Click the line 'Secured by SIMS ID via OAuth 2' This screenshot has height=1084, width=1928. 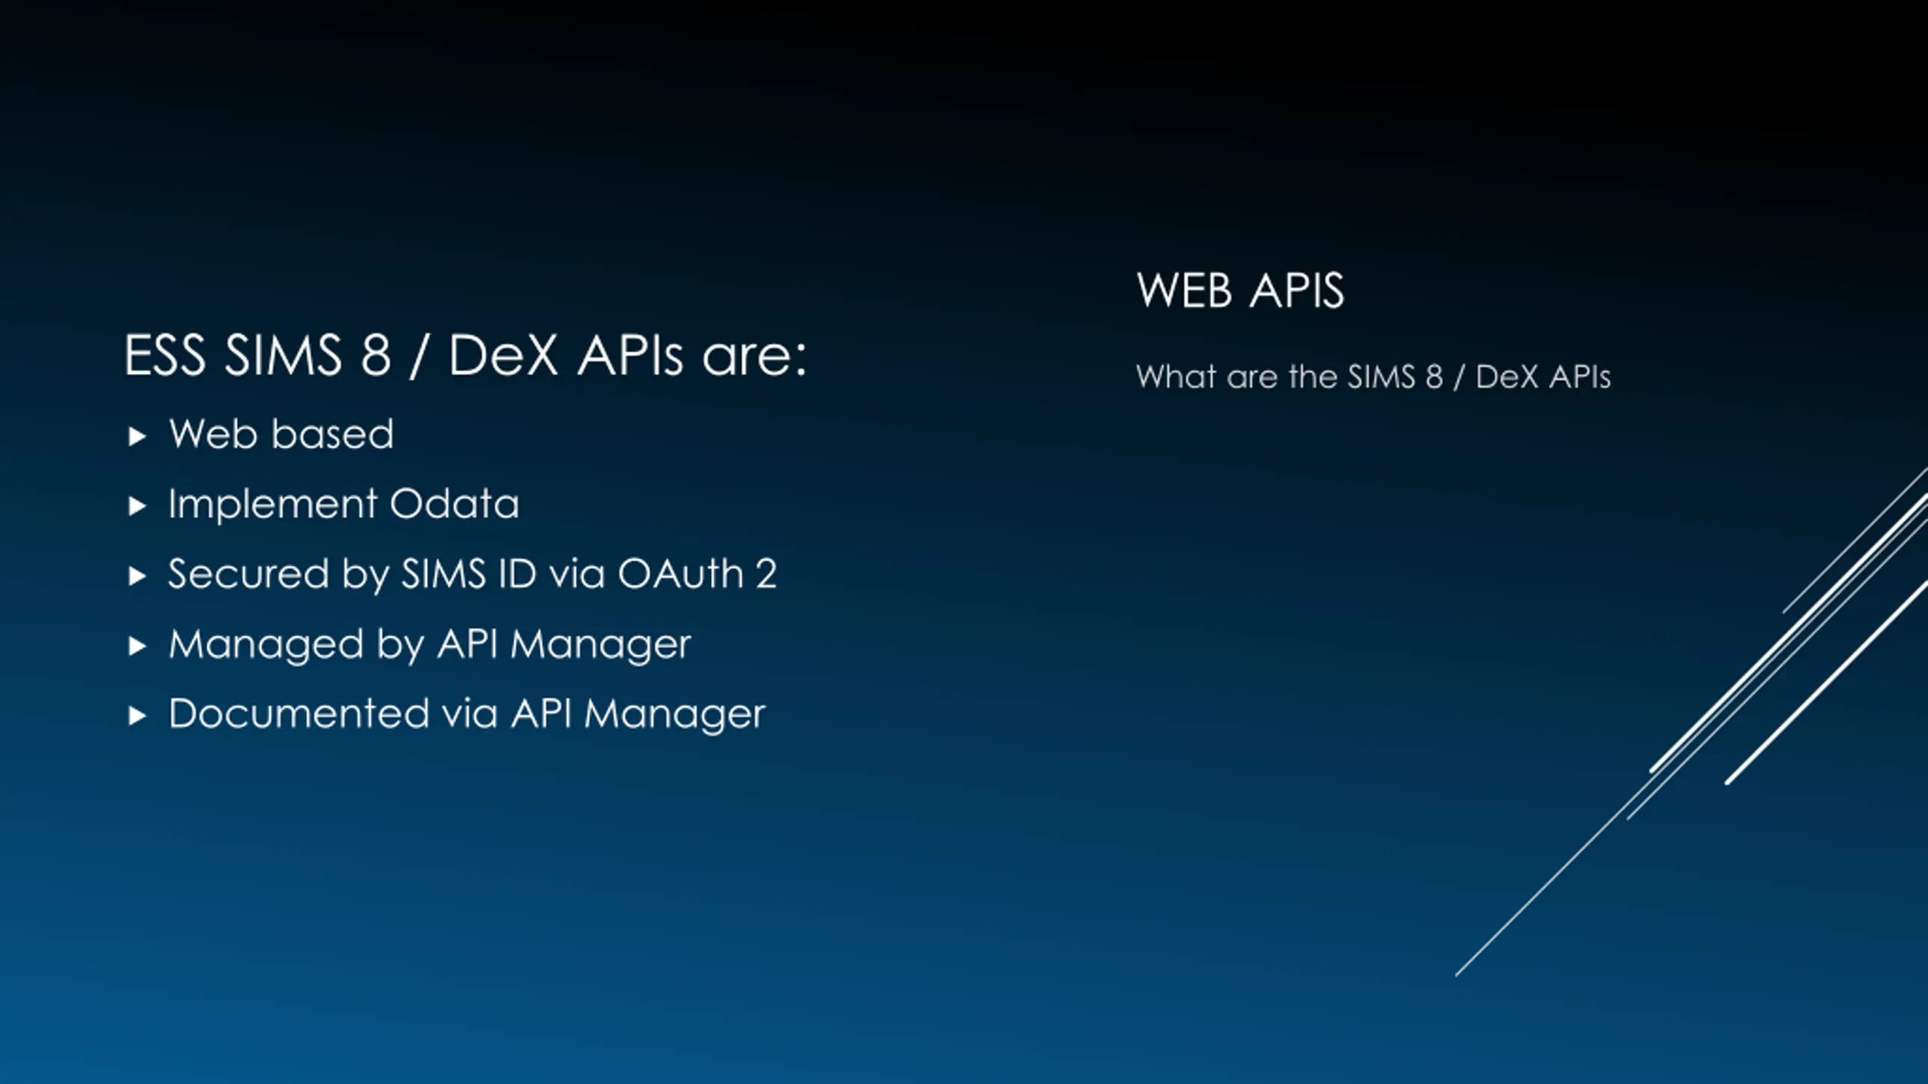[x=472, y=574]
